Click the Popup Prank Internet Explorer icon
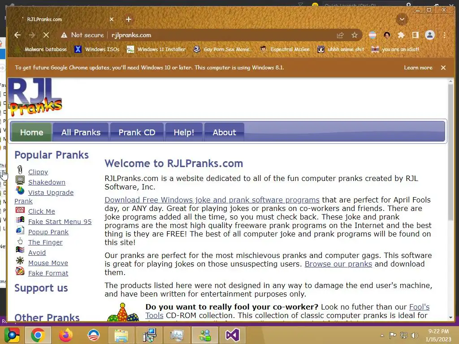The image size is (459, 344). pos(20,230)
